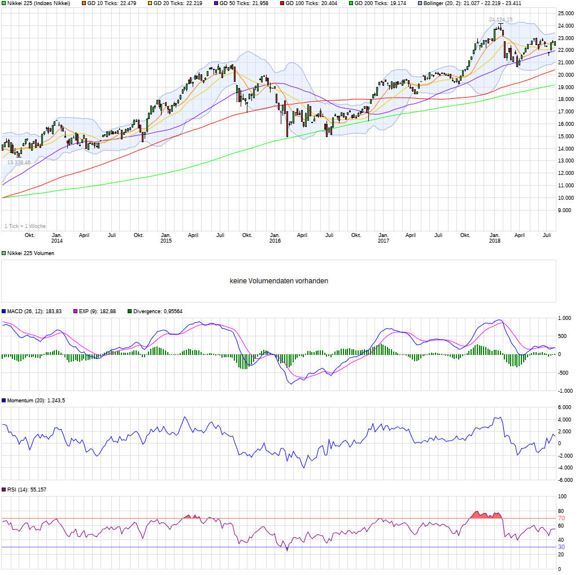Click the low marker '13.338,46'
Screen dimensions: 579x575
pyautogui.click(x=19, y=163)
